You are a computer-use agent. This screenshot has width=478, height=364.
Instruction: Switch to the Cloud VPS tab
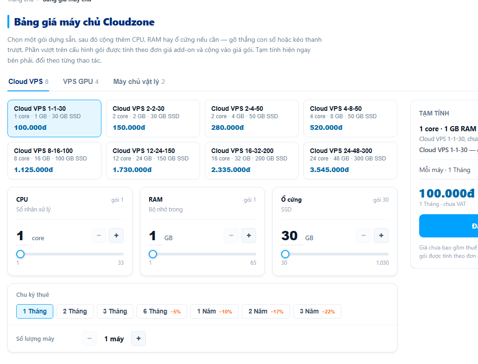[28, 82]
